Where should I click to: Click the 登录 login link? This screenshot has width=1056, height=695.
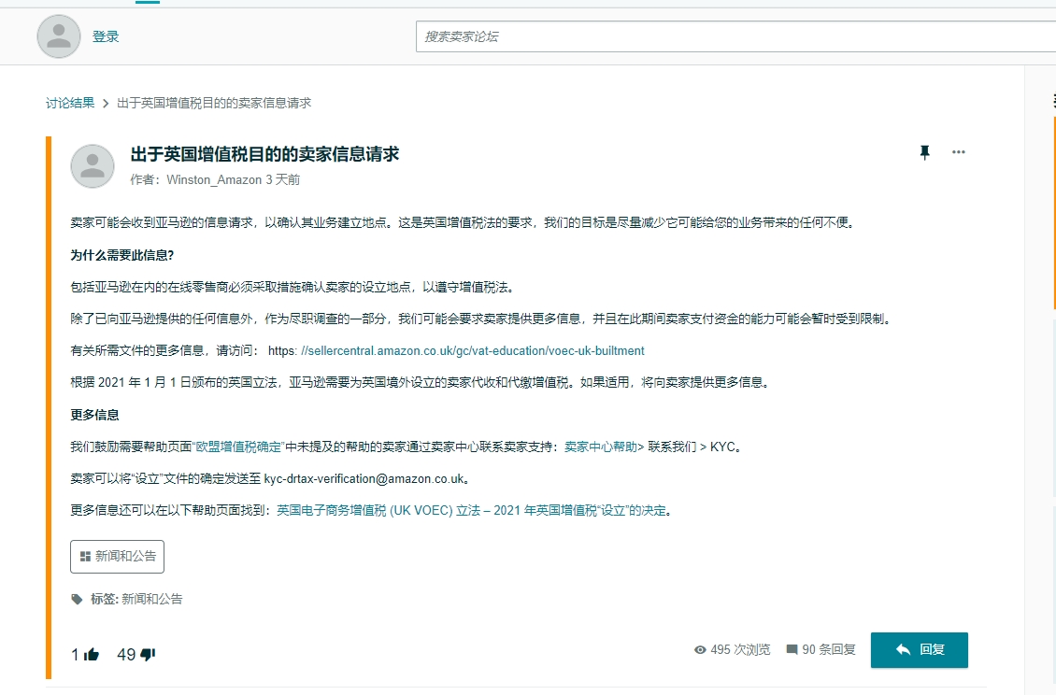coord(106,36)
